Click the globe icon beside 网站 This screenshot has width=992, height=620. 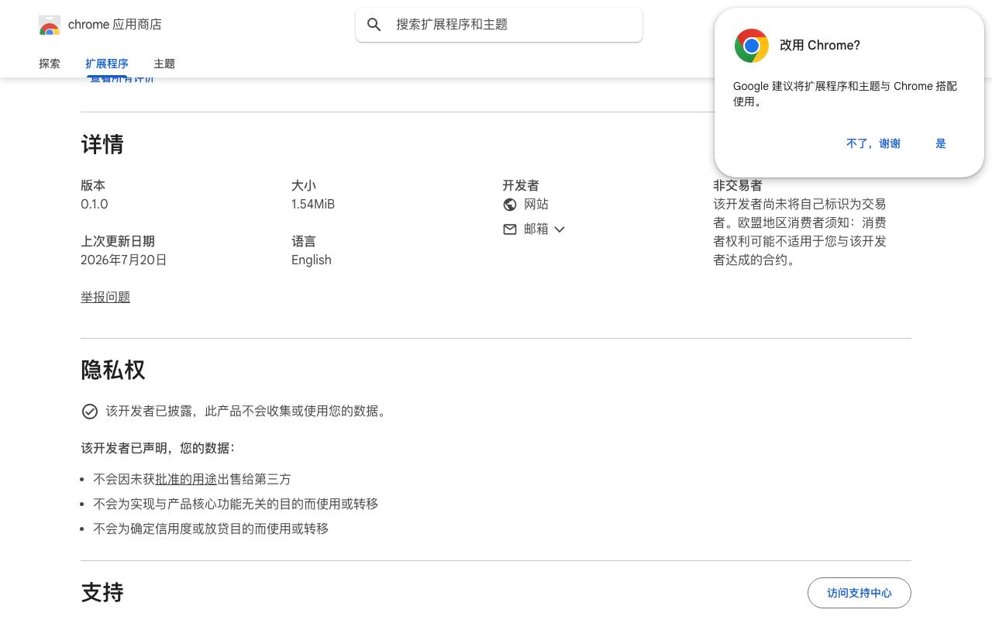pyautogui.click(x=510, y=205)
